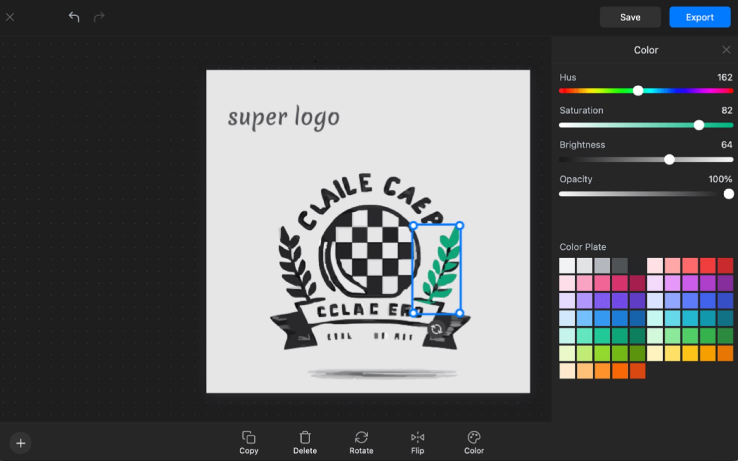Click the brightness value "64"
The width and height of the screenshot is (738, 461).
[727, 145]
